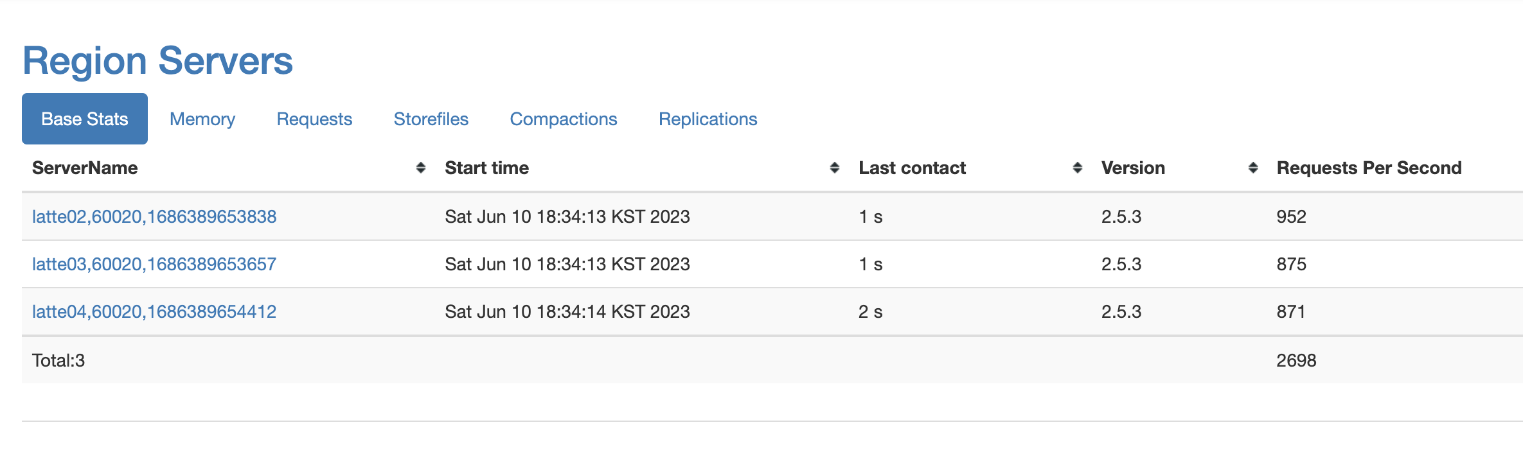Screen dimensions: 1523x461
Task: Select the Base Stats tab
Action: click(85, 119)
